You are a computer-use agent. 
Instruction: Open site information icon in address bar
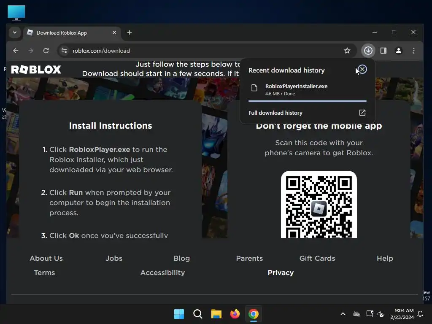click(64, 51)
